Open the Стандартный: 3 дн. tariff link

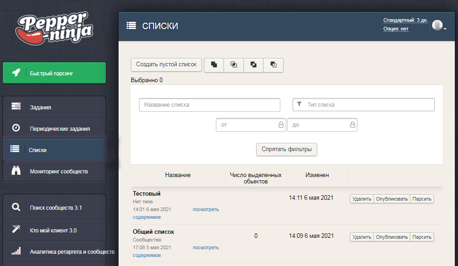pos(405,20)
